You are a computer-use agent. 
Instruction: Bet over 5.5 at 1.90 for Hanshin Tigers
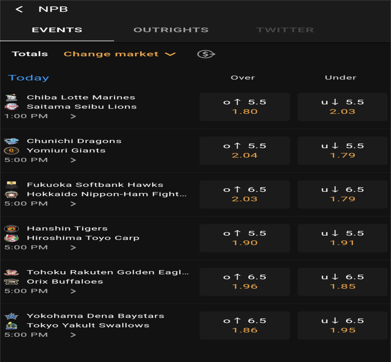245,238
